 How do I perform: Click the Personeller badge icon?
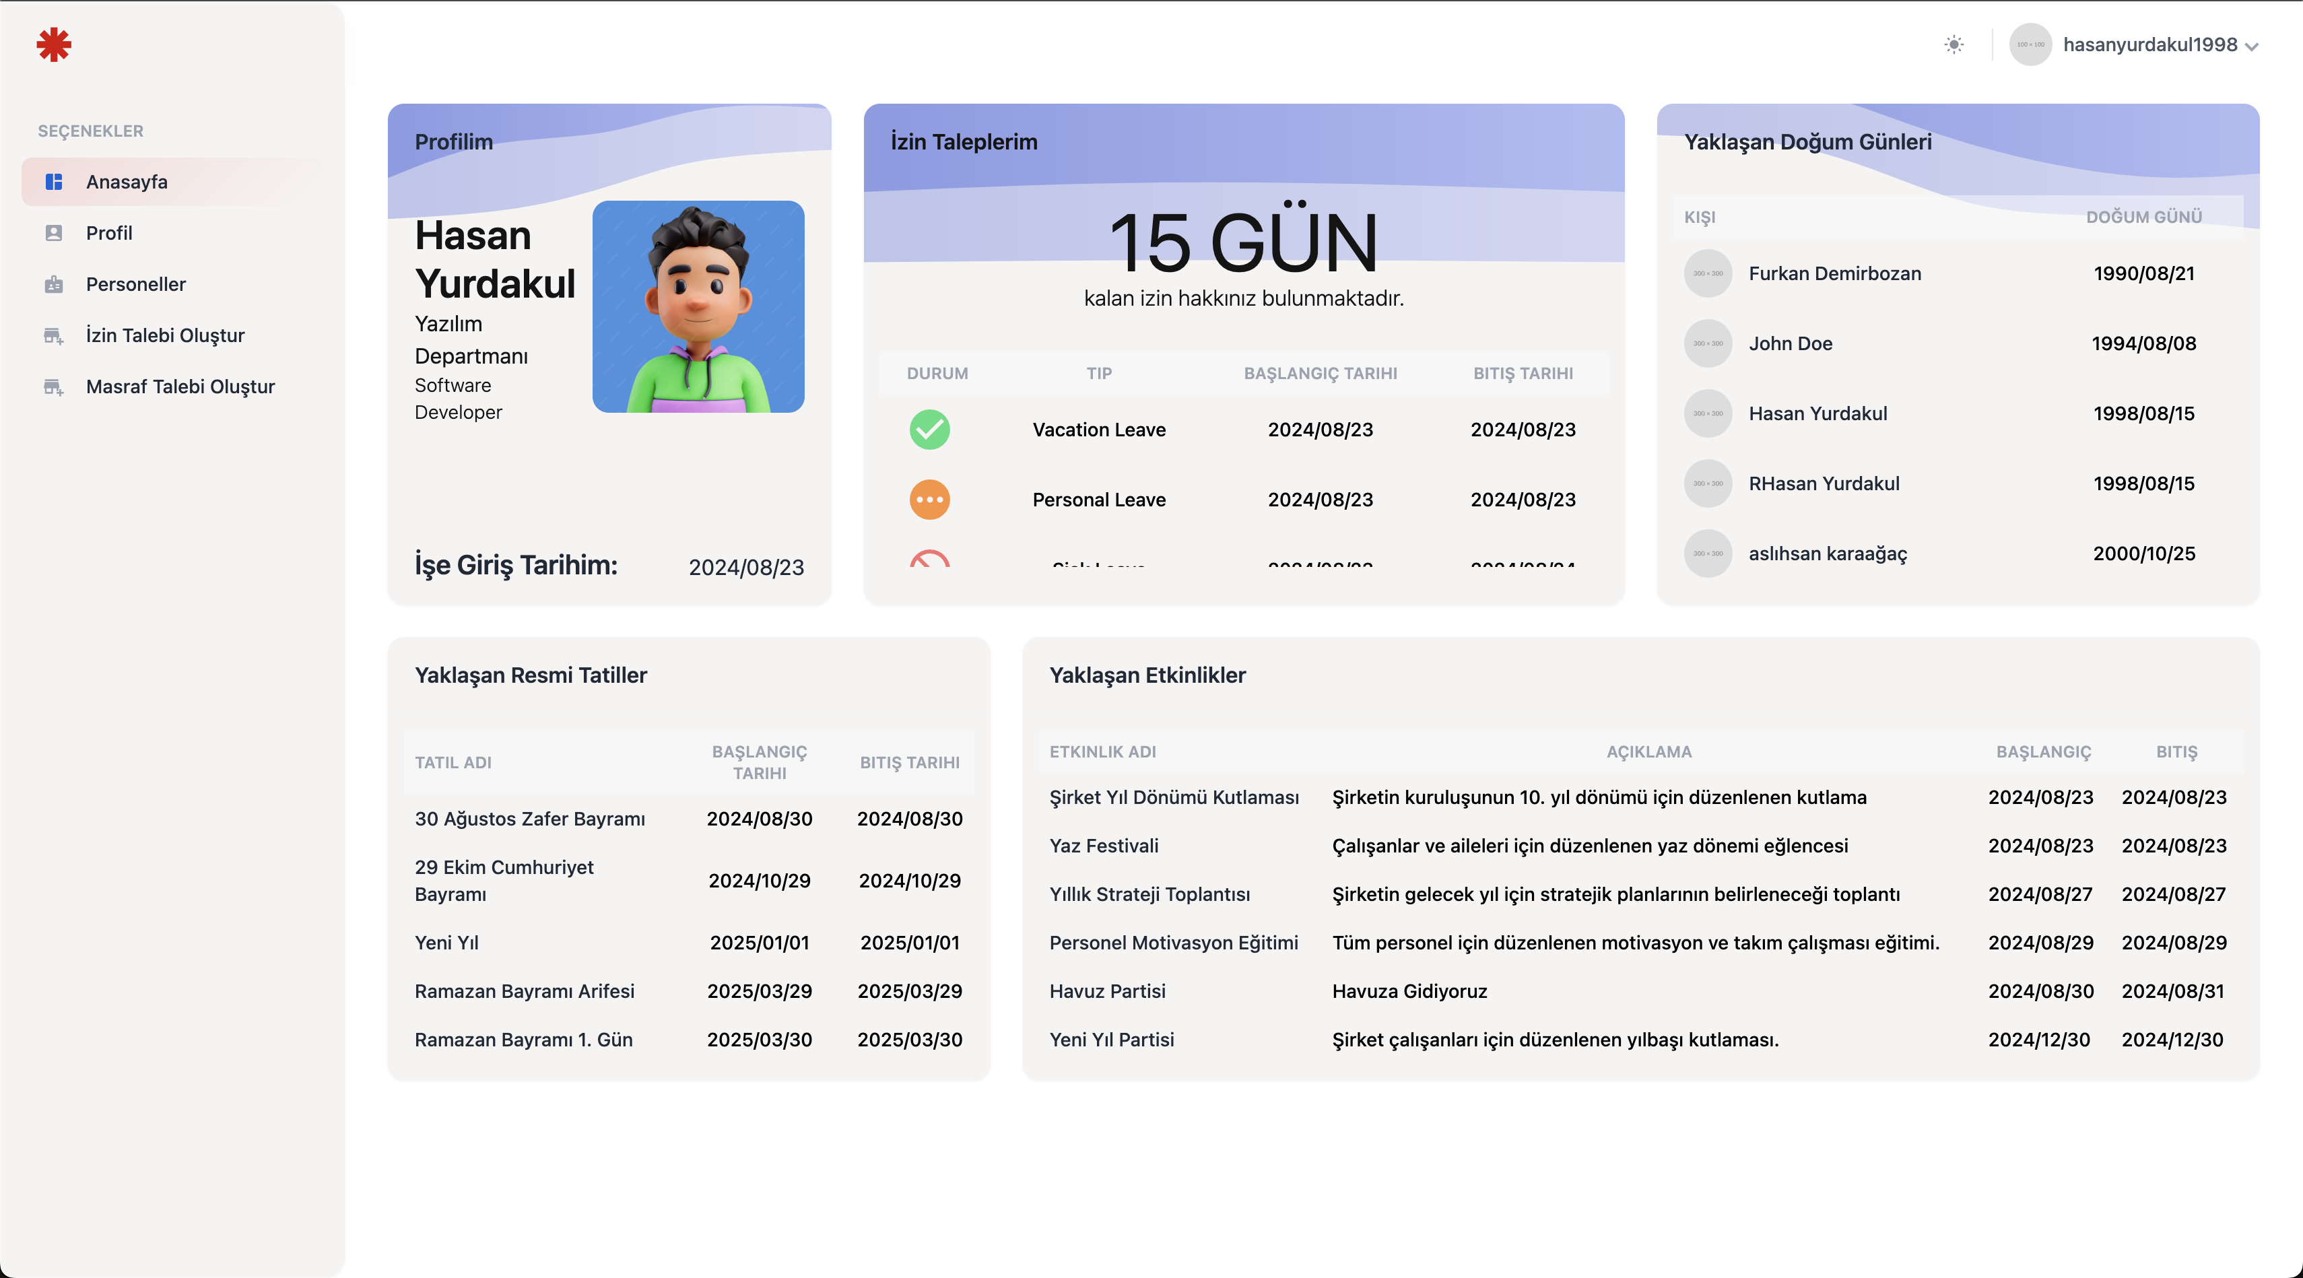click(x=54, y=284)
